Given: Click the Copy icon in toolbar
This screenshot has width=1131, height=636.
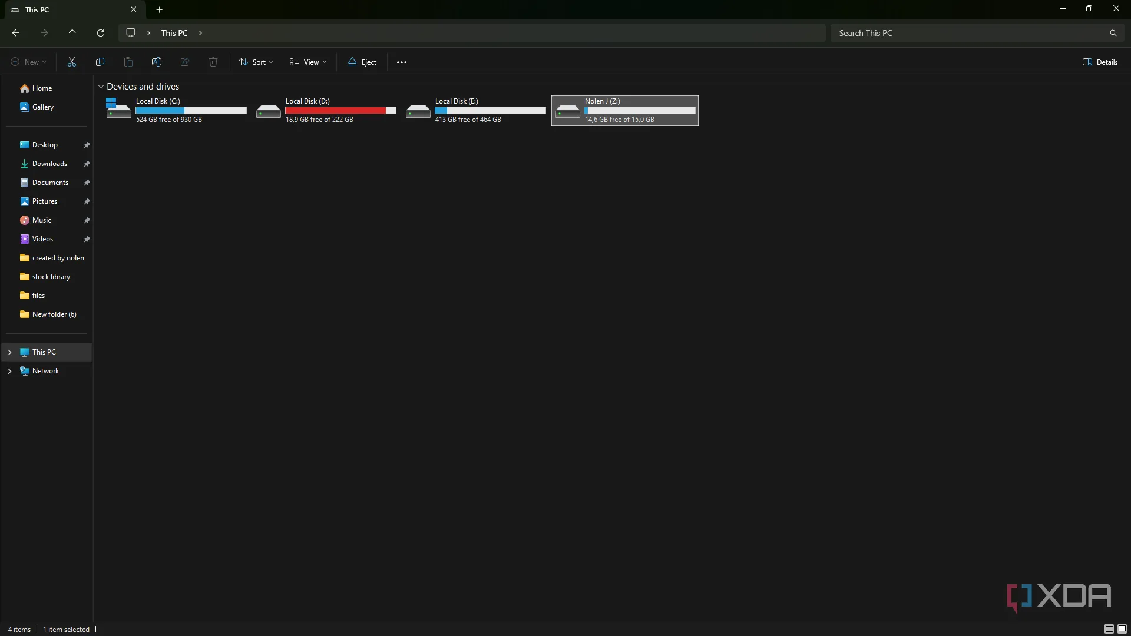Looking at the screenshot, I should click(x=100, y=62).
